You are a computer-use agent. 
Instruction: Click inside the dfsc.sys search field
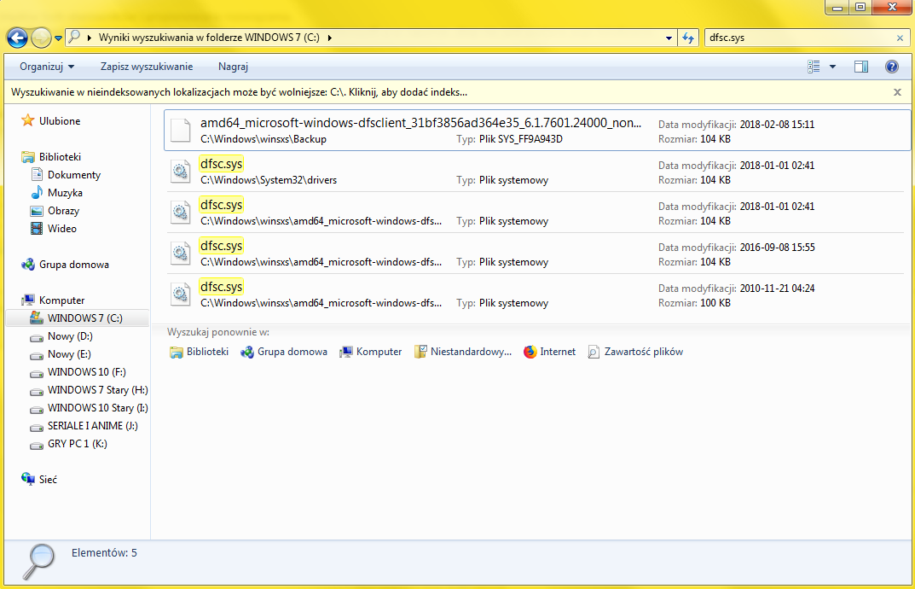click(x=800, y=38)
